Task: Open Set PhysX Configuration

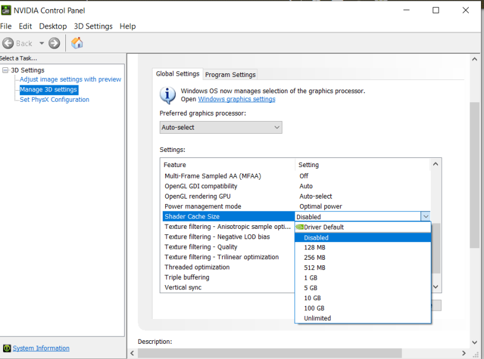Action: [x=54, y=99]
